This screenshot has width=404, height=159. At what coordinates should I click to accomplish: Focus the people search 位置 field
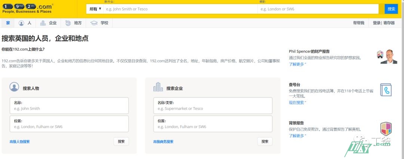coord(69,124)
